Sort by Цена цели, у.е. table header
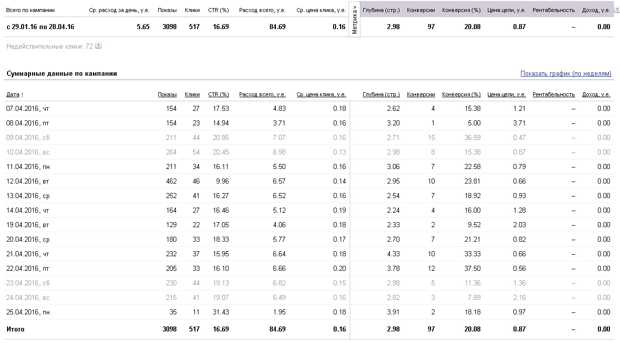620x343 pixels. point(506,94)
